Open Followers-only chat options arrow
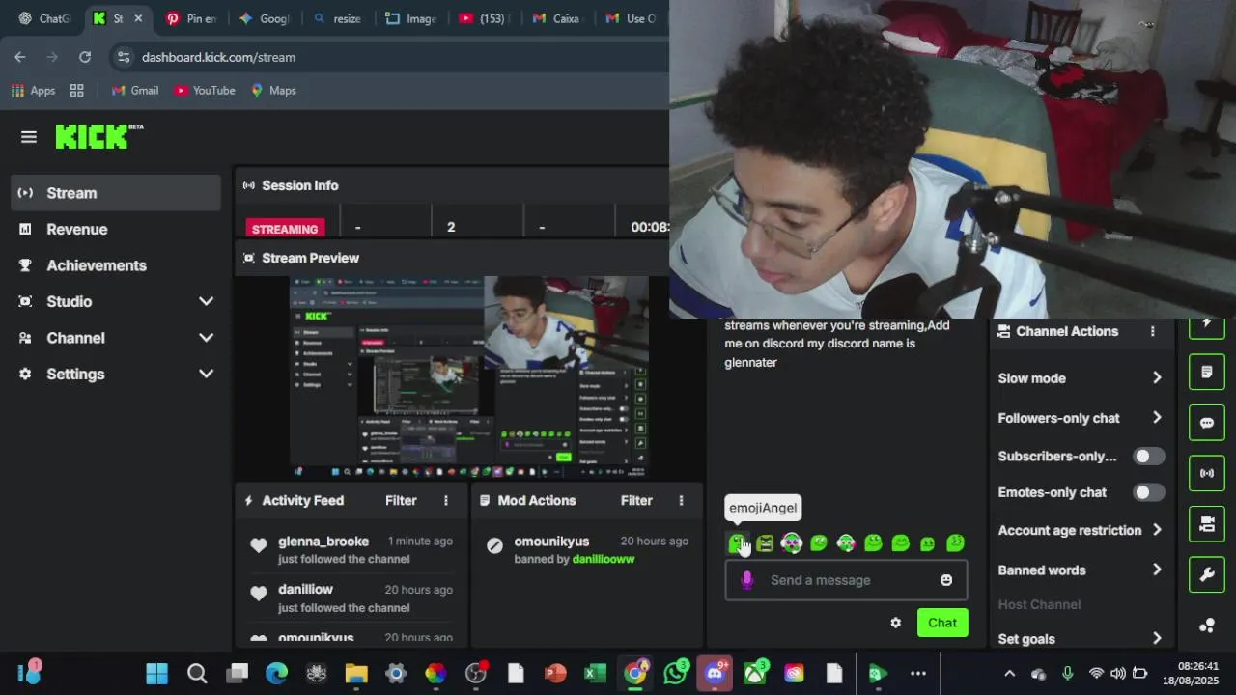Image resolution: width=1236 pixels, height=695 pixels. click(1157, 418)
